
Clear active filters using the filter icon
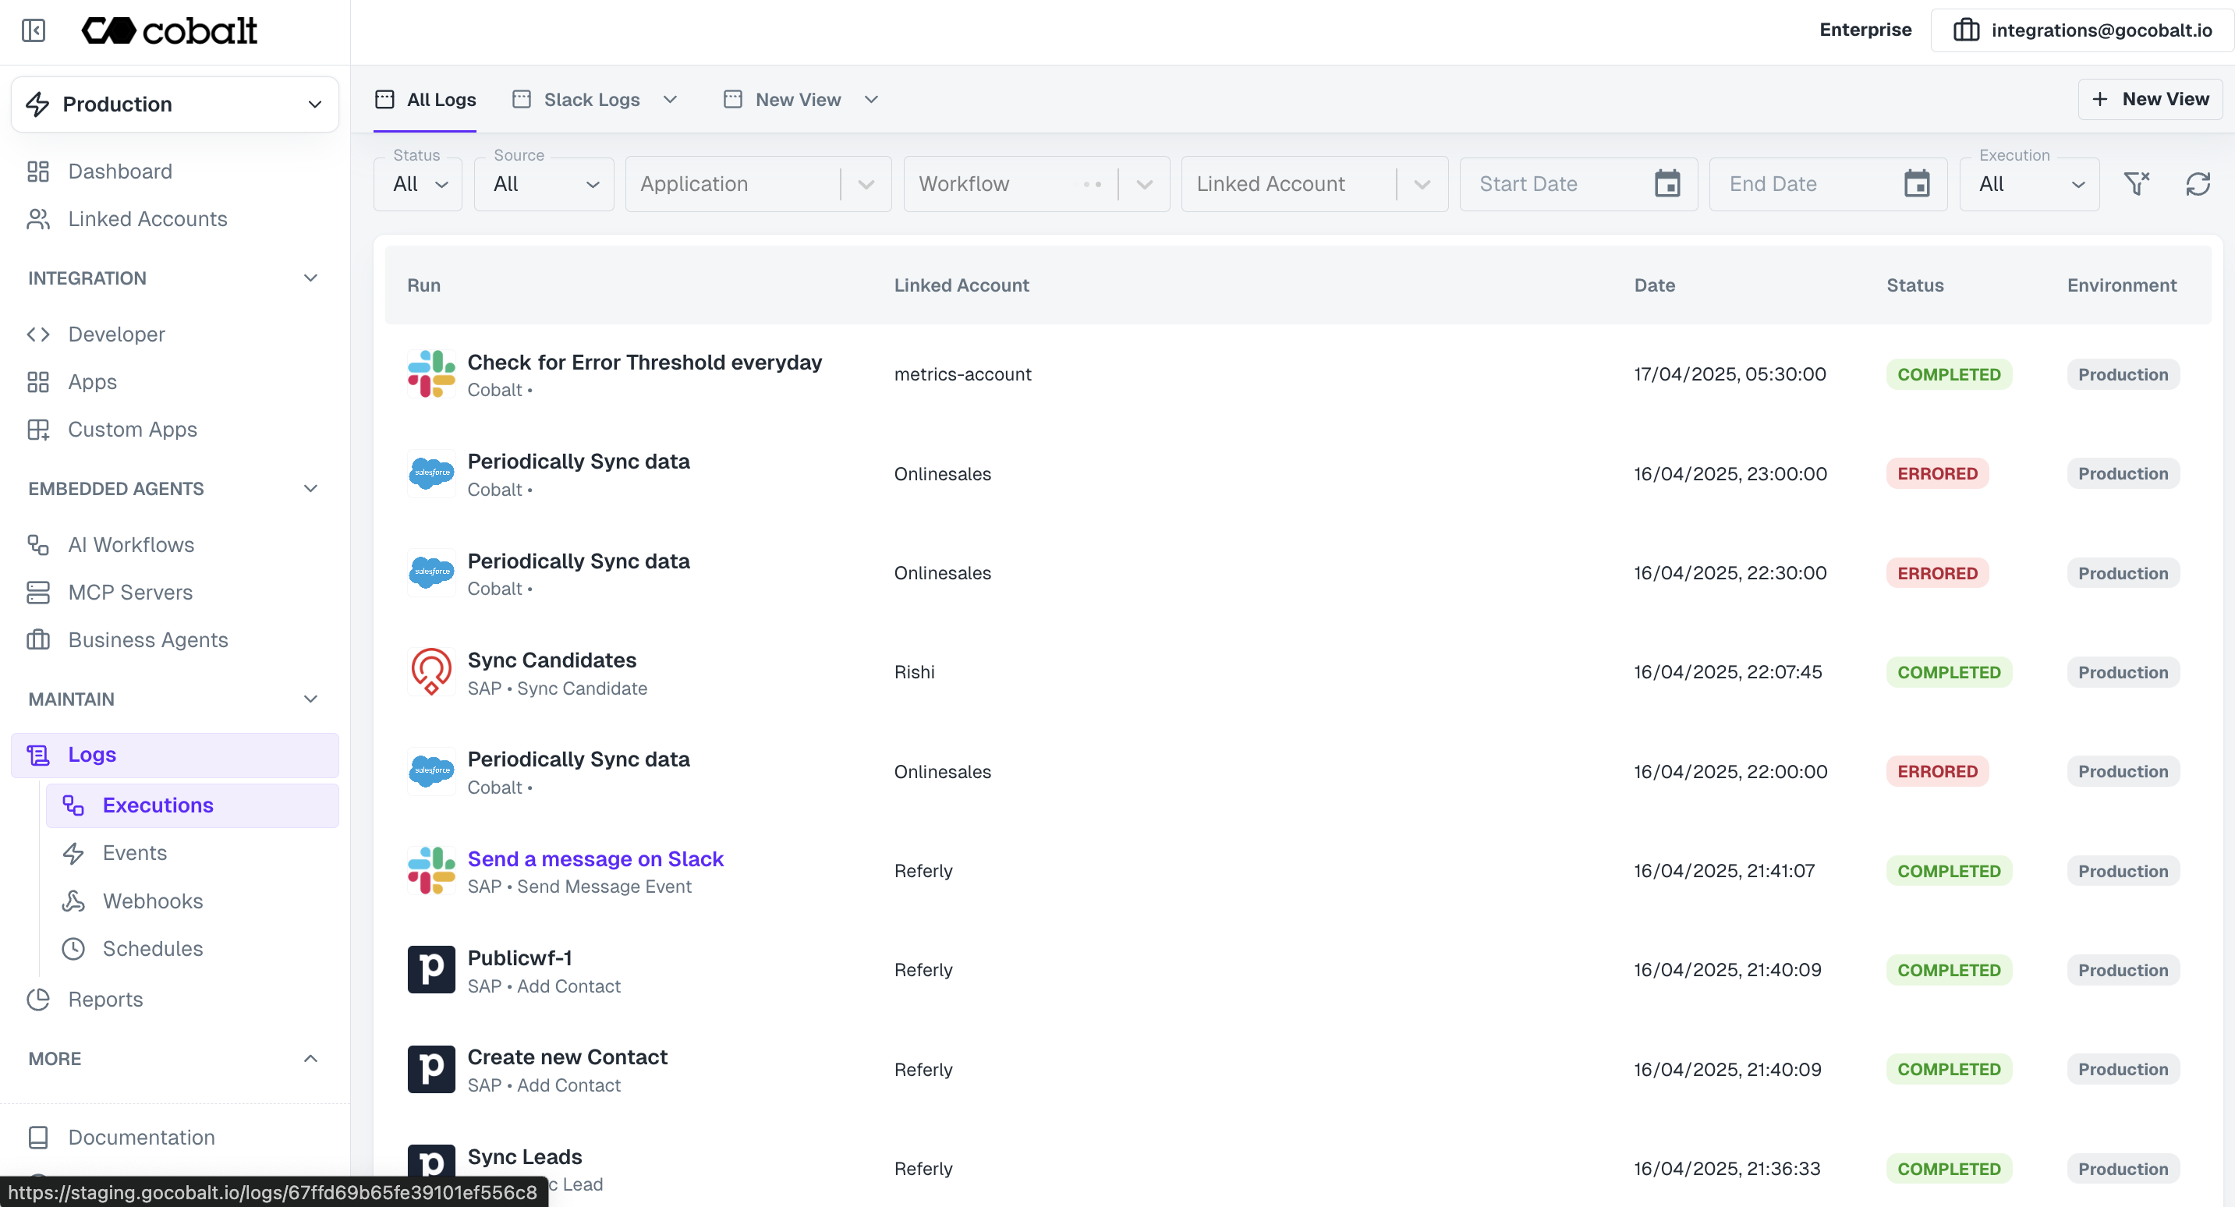pos(2137,183)
